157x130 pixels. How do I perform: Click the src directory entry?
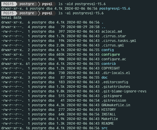pyautogui.click(x=104, y=128)
